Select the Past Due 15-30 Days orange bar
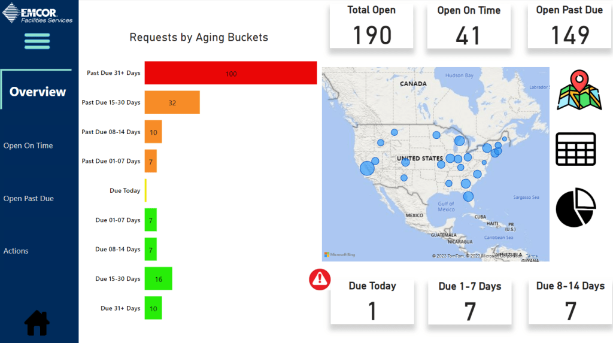Viewport: 613px width, 343px height. 172,102
